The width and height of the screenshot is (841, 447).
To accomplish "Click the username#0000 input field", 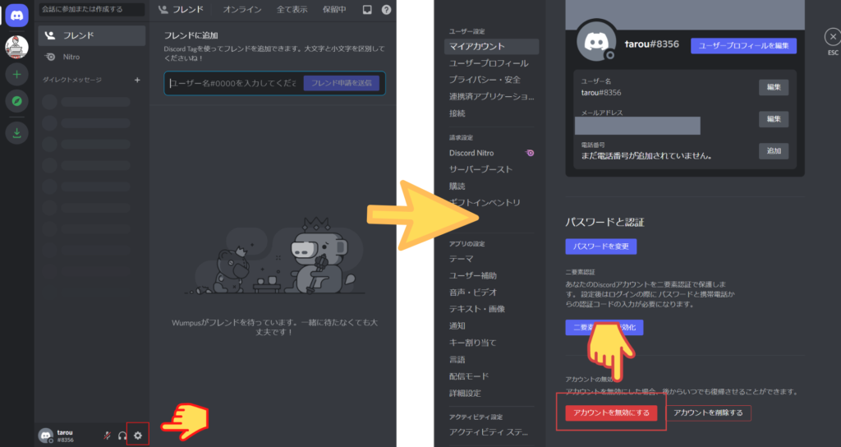I will point(232,83).
